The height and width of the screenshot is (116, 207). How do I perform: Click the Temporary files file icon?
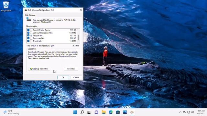31,38
